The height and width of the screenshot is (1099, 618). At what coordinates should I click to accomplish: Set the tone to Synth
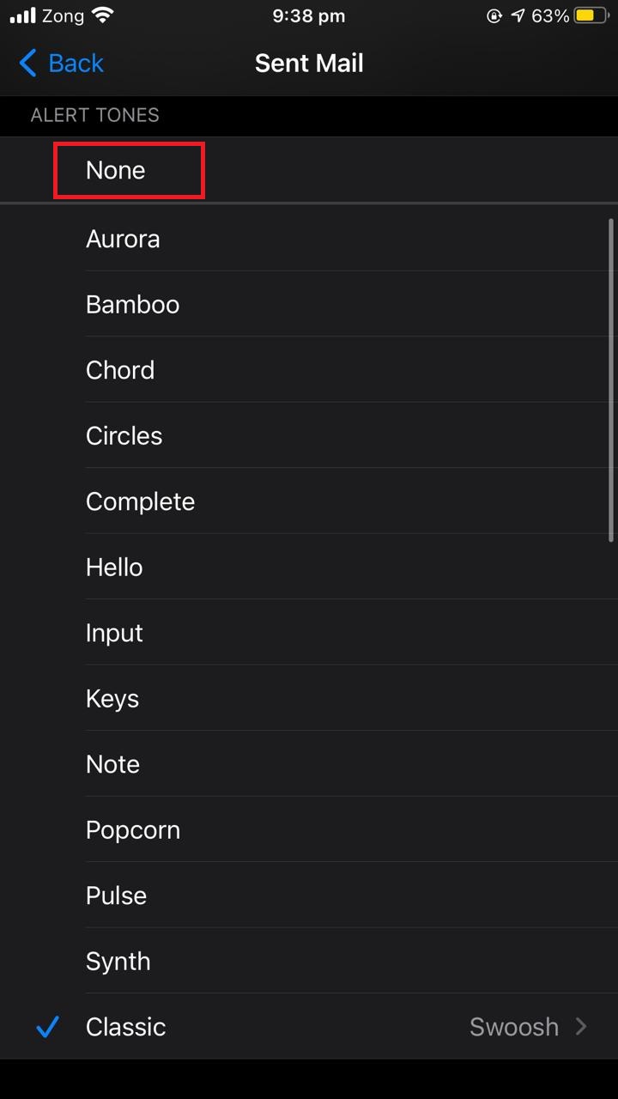pos(118,962)
